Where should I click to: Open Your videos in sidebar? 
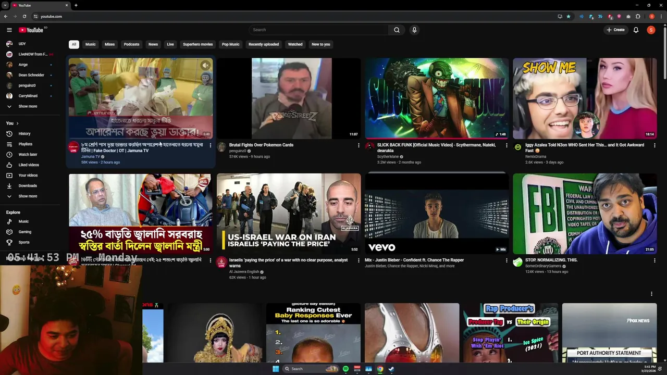coord(28,176)
